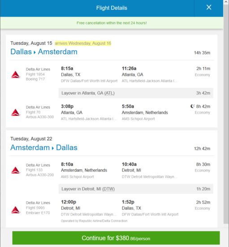Click the arrow between Amsterdam and Dallas

(x=53, y=148)
